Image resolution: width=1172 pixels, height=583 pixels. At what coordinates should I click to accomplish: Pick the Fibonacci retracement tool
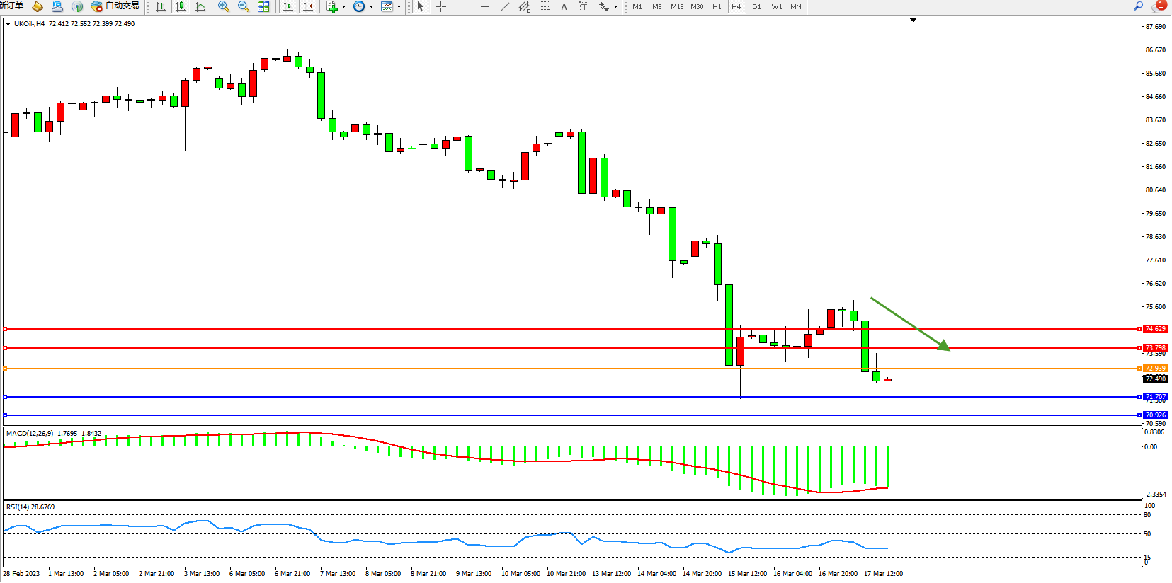(544, 6)
